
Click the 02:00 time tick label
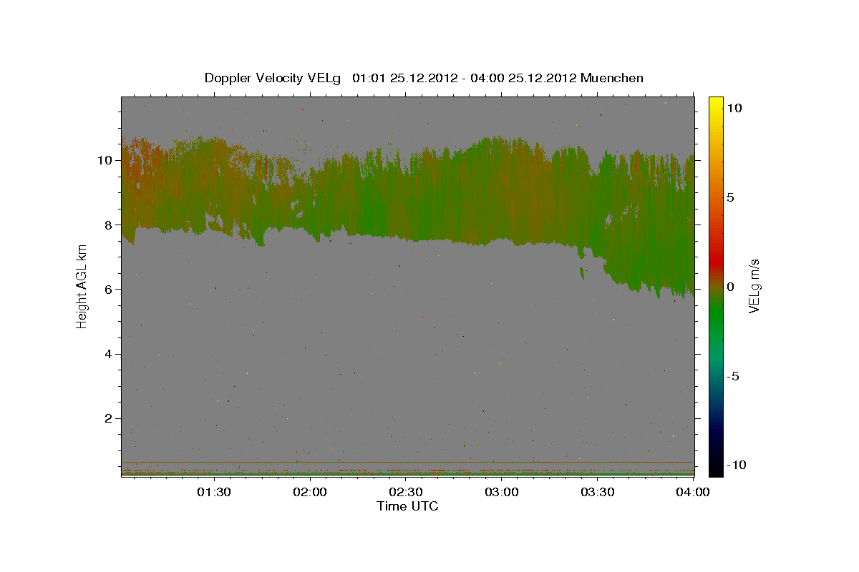point(310,492)
